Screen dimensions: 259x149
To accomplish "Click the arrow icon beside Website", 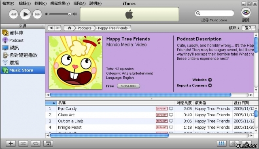I will pos(210,80).
